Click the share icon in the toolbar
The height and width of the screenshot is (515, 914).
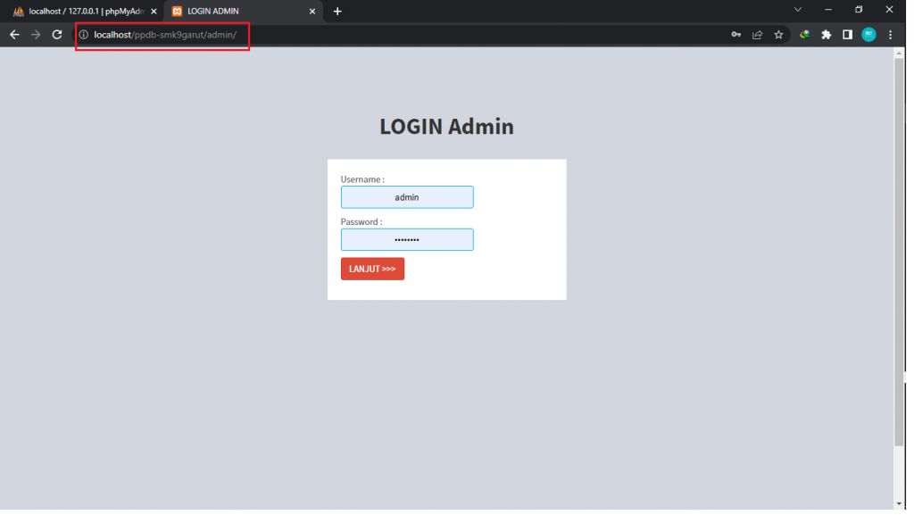coord(757,34)
